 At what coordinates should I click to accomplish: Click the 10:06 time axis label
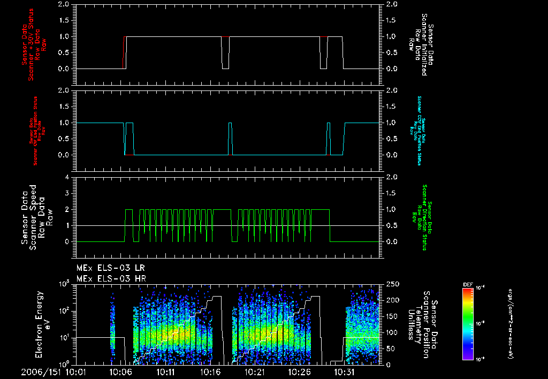(x=120, y=372)
